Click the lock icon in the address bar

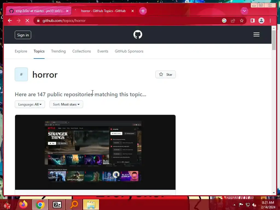pyautogui.click(x=38, y=21)
